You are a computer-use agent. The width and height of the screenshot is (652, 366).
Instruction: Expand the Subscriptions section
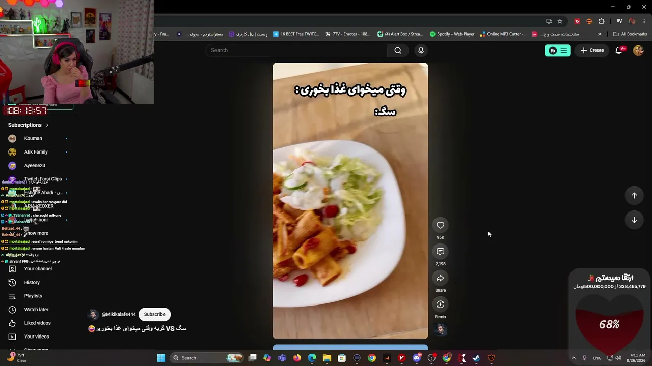[29, 125]
